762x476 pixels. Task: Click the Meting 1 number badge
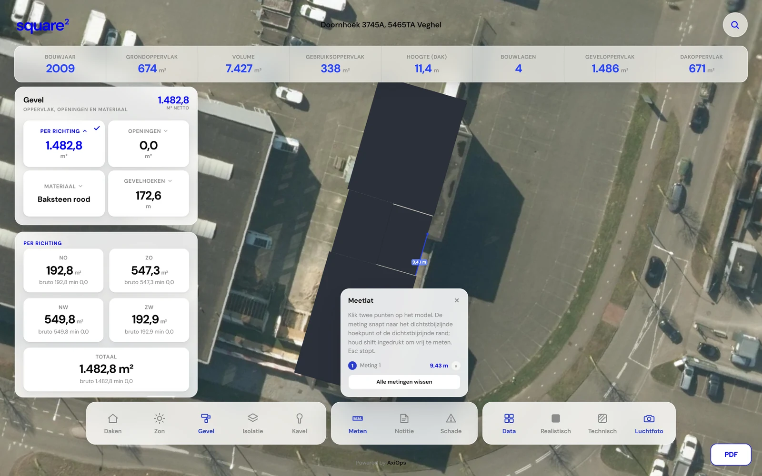[x=352, y=366]
